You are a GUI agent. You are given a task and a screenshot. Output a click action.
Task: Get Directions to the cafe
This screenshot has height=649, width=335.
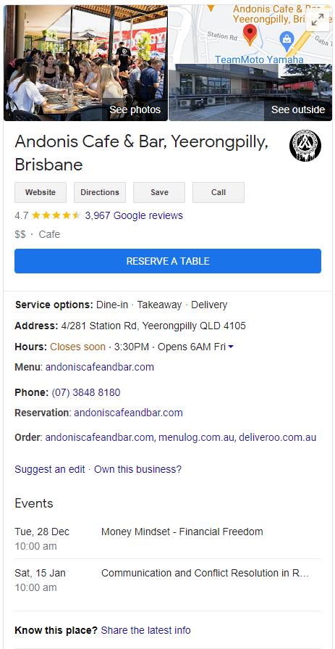pos(100,192)
